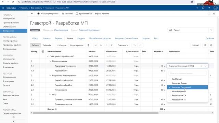Screen dimensions: 219x123
Task: Open Мои проекты in sidebar
Action: coord(9,18)
